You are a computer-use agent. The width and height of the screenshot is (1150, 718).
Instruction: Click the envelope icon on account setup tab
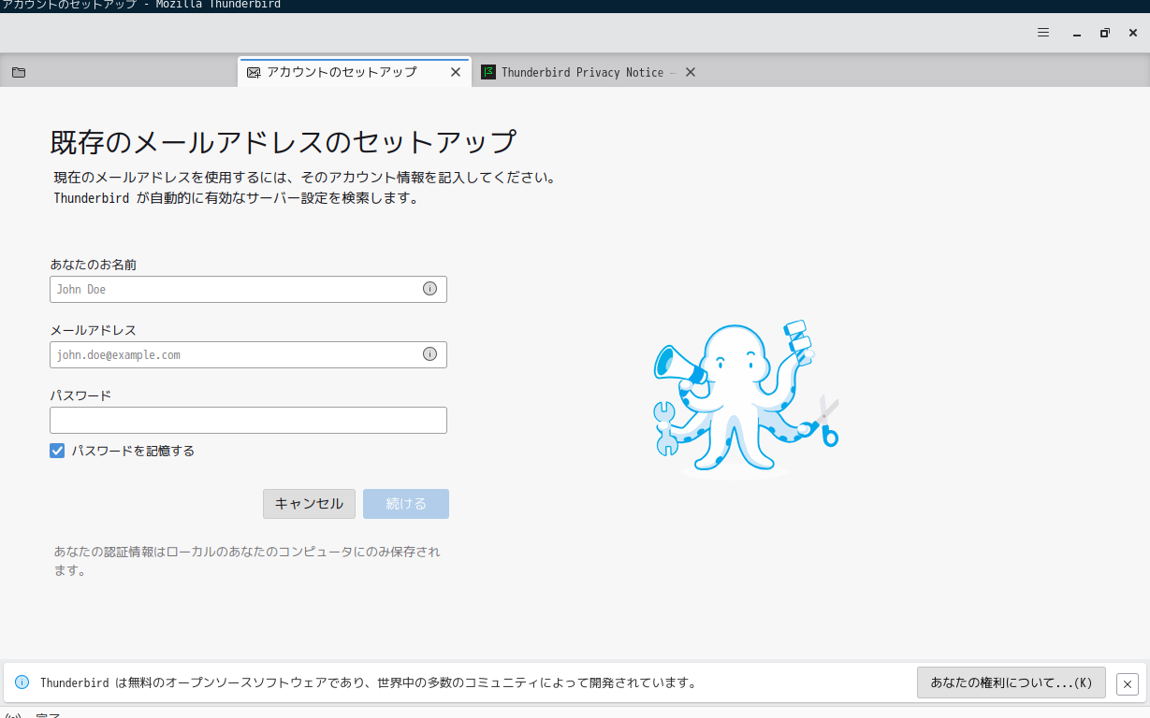click(x=254, y=72)
